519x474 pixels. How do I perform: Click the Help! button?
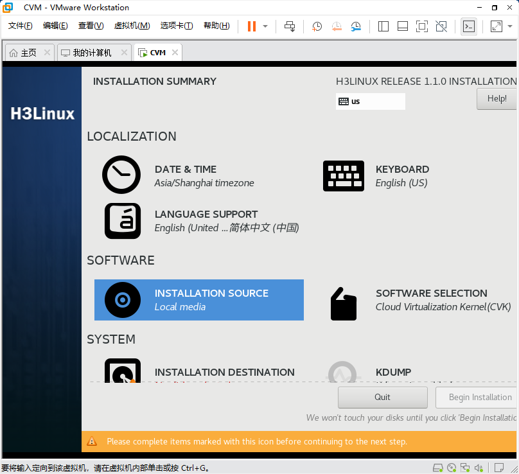496,98
